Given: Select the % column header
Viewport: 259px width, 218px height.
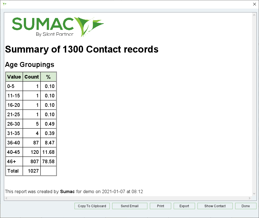Looking at the screenshot, I should [48, 77].
